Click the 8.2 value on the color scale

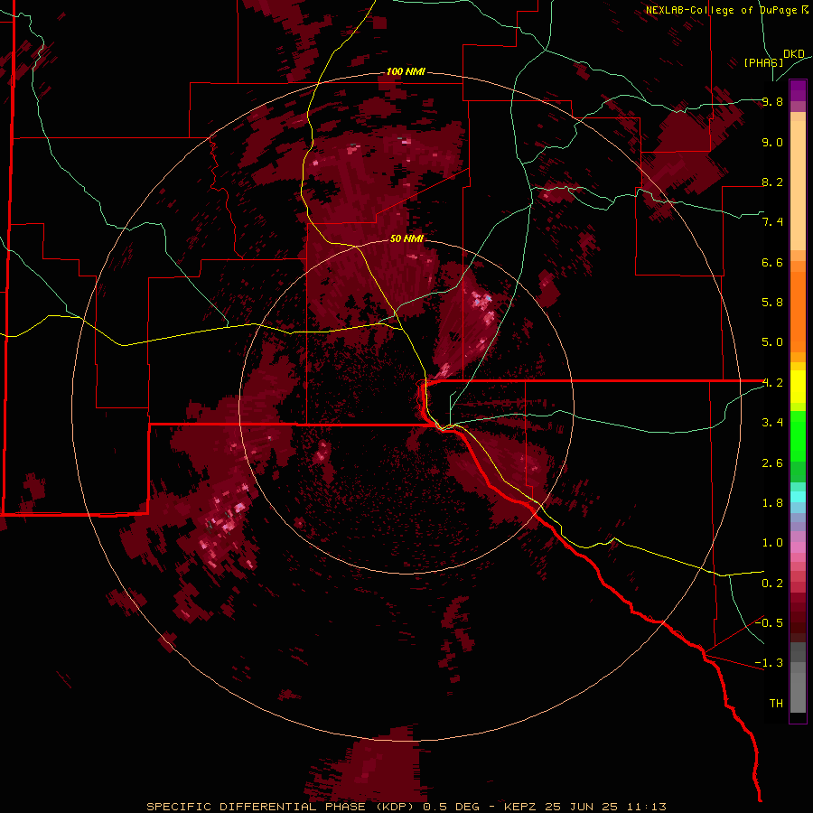tap(772, 182)
